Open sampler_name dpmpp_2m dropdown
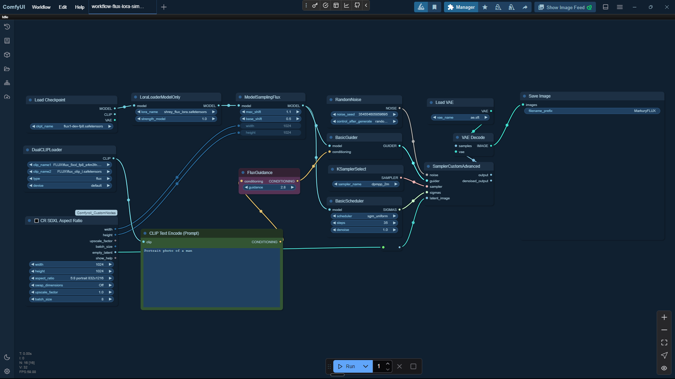Viewport: 675px width, 379px height. (366, 184)
